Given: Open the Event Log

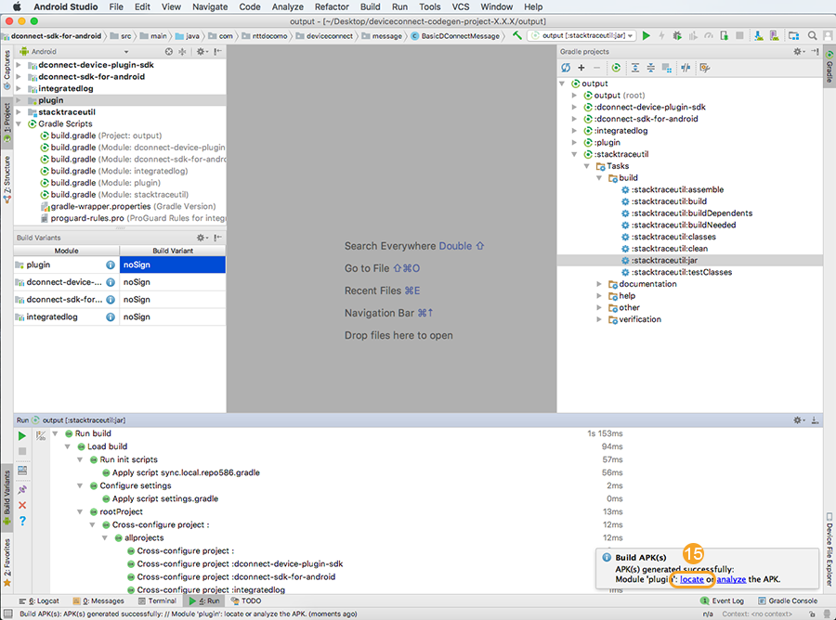Looking at the screenshot, I should point(723,601).
